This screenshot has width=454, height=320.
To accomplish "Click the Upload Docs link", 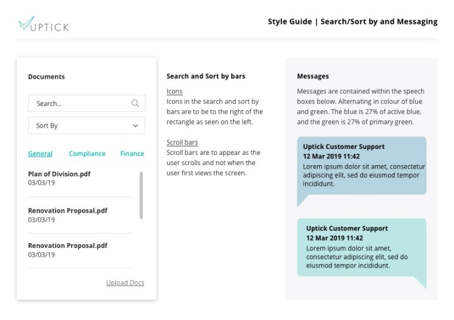I will (125, 282).
